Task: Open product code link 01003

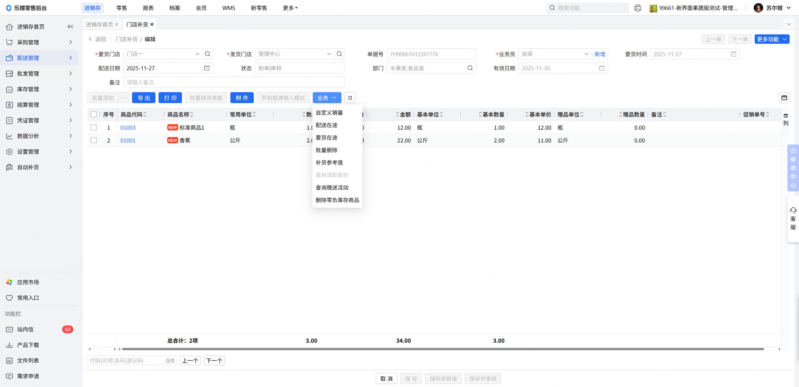Action: point(128,127)
